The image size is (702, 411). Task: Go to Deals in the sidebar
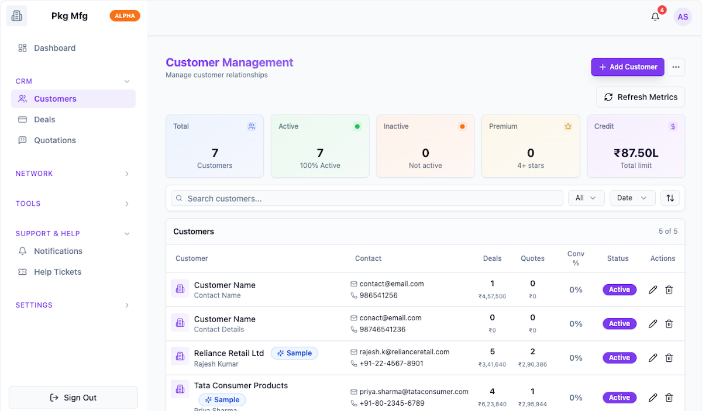44,119
